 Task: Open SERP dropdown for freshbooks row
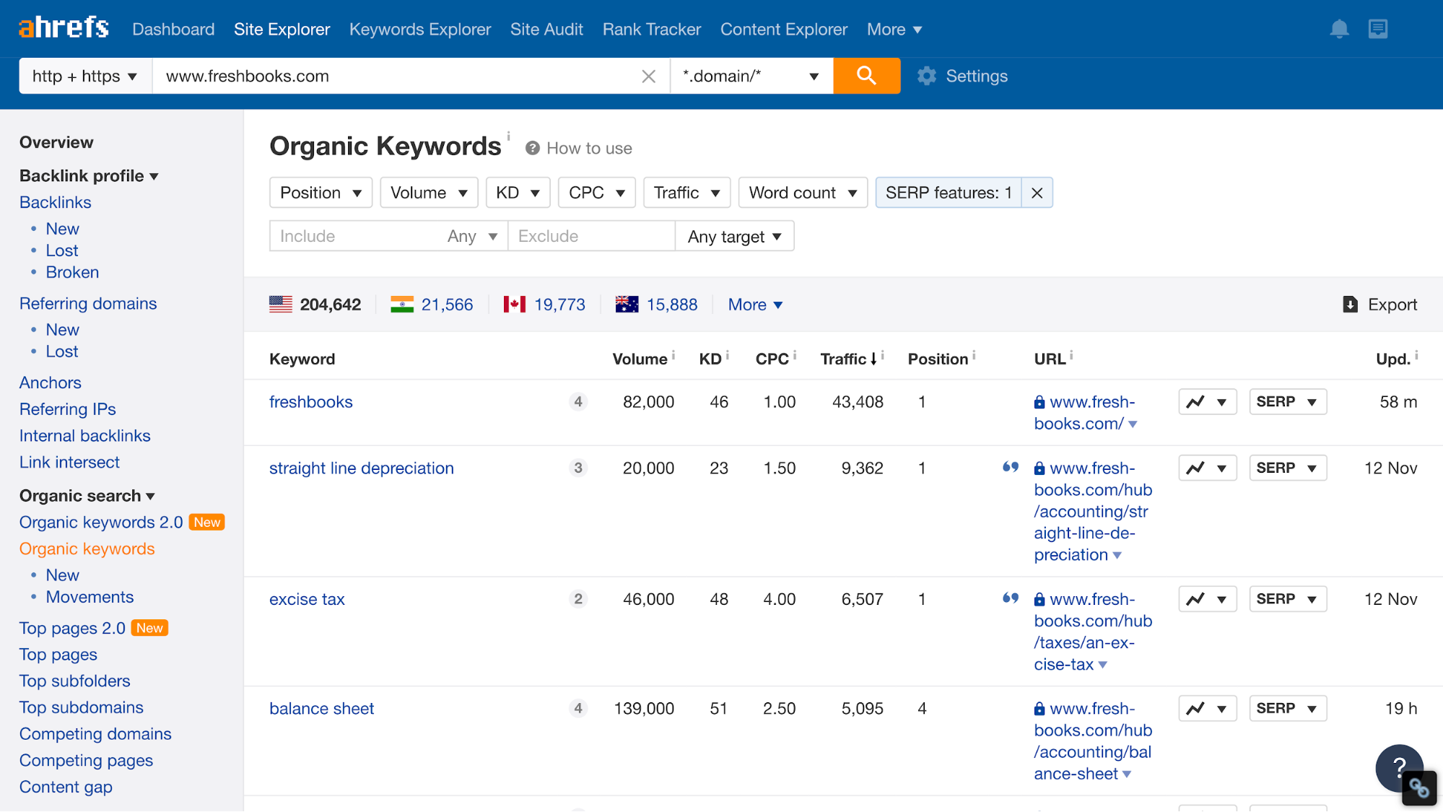coord(1287,402)
